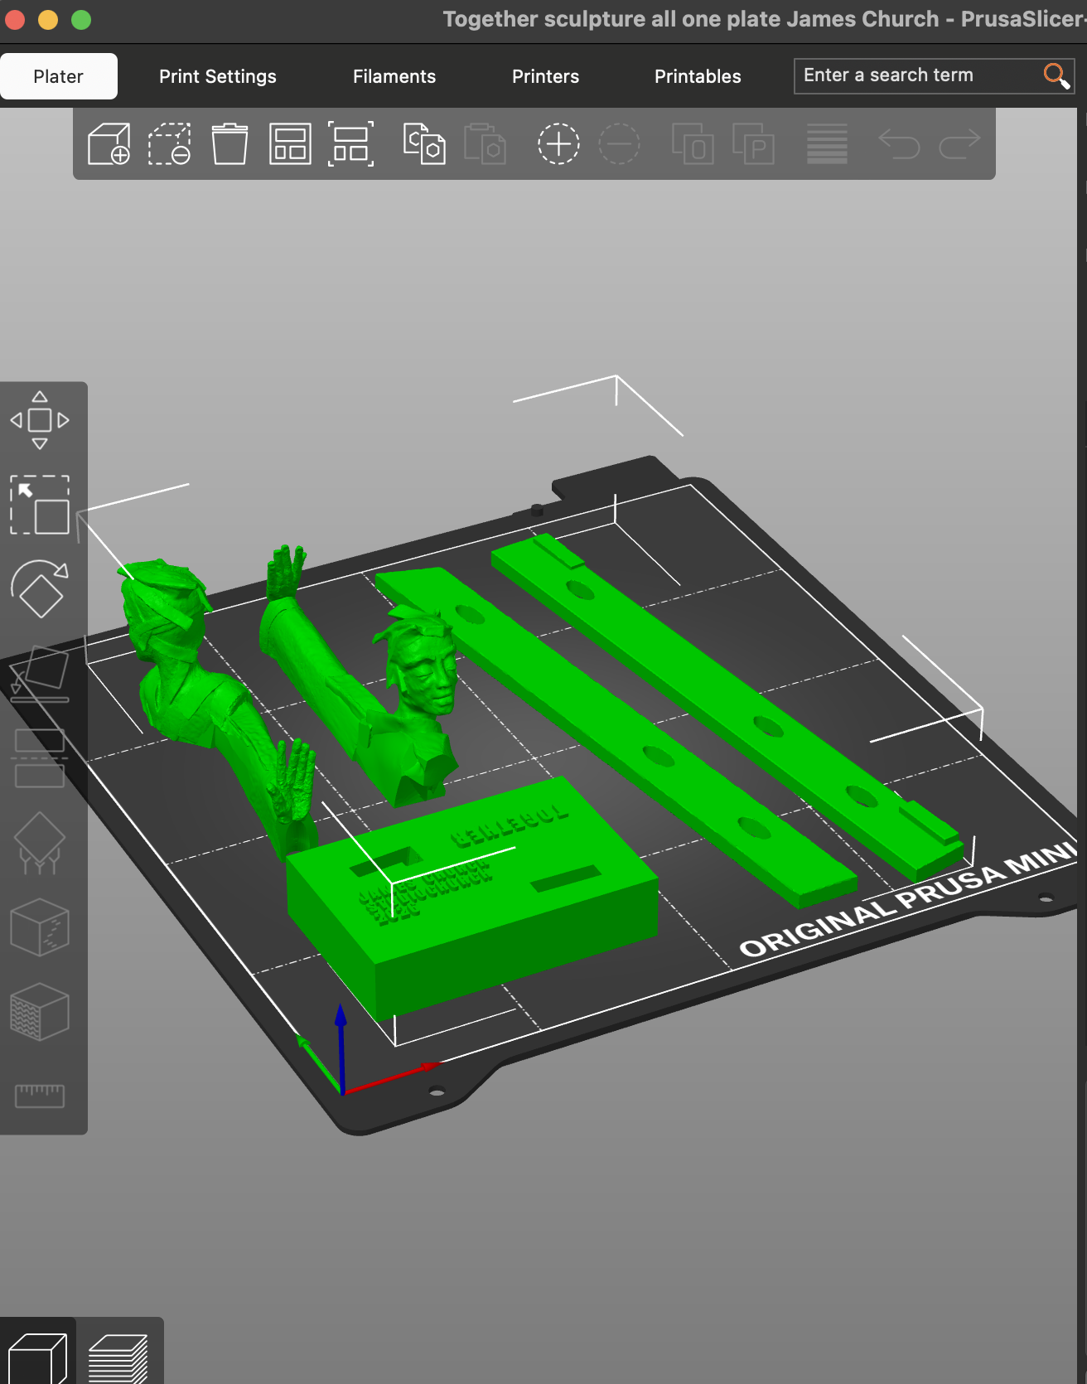Screen dimensions: 1087x1384
Task: Click Split to objects icon
Action: click(693, 144)
